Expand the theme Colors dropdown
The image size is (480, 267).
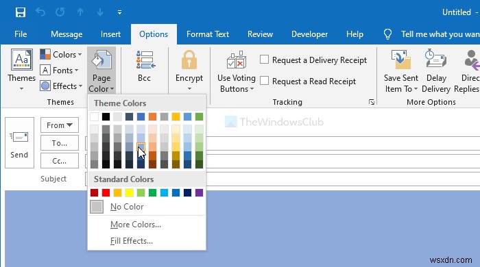tap(61, 55)
